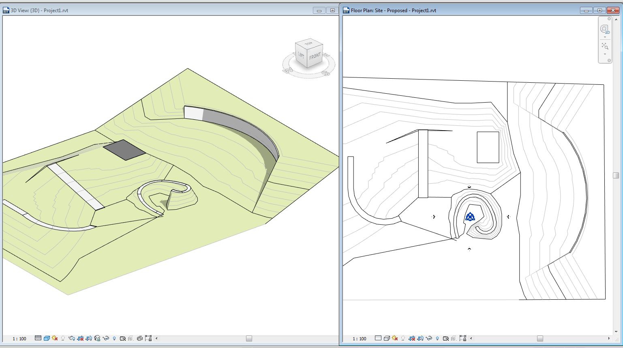Screen dimensions: 623x348
Task: Open the 1:100 scale menu in the floor plan
Action: click(360, 338)
